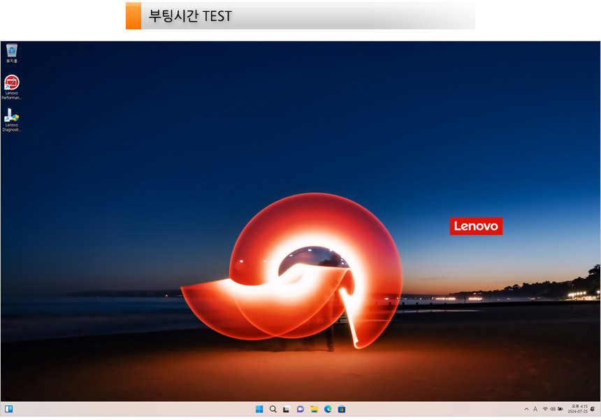The width and height of the screenshot is (601, 420).
Task: Open the notification bell in the tray
Action: tap(593, 410)
